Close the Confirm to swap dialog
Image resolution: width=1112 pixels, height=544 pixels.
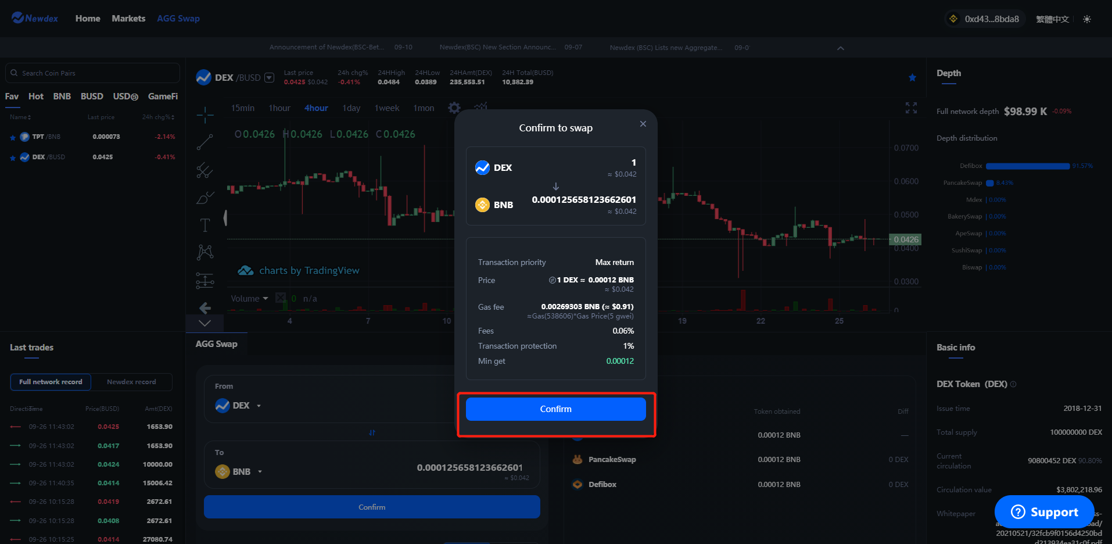[643, 124]
